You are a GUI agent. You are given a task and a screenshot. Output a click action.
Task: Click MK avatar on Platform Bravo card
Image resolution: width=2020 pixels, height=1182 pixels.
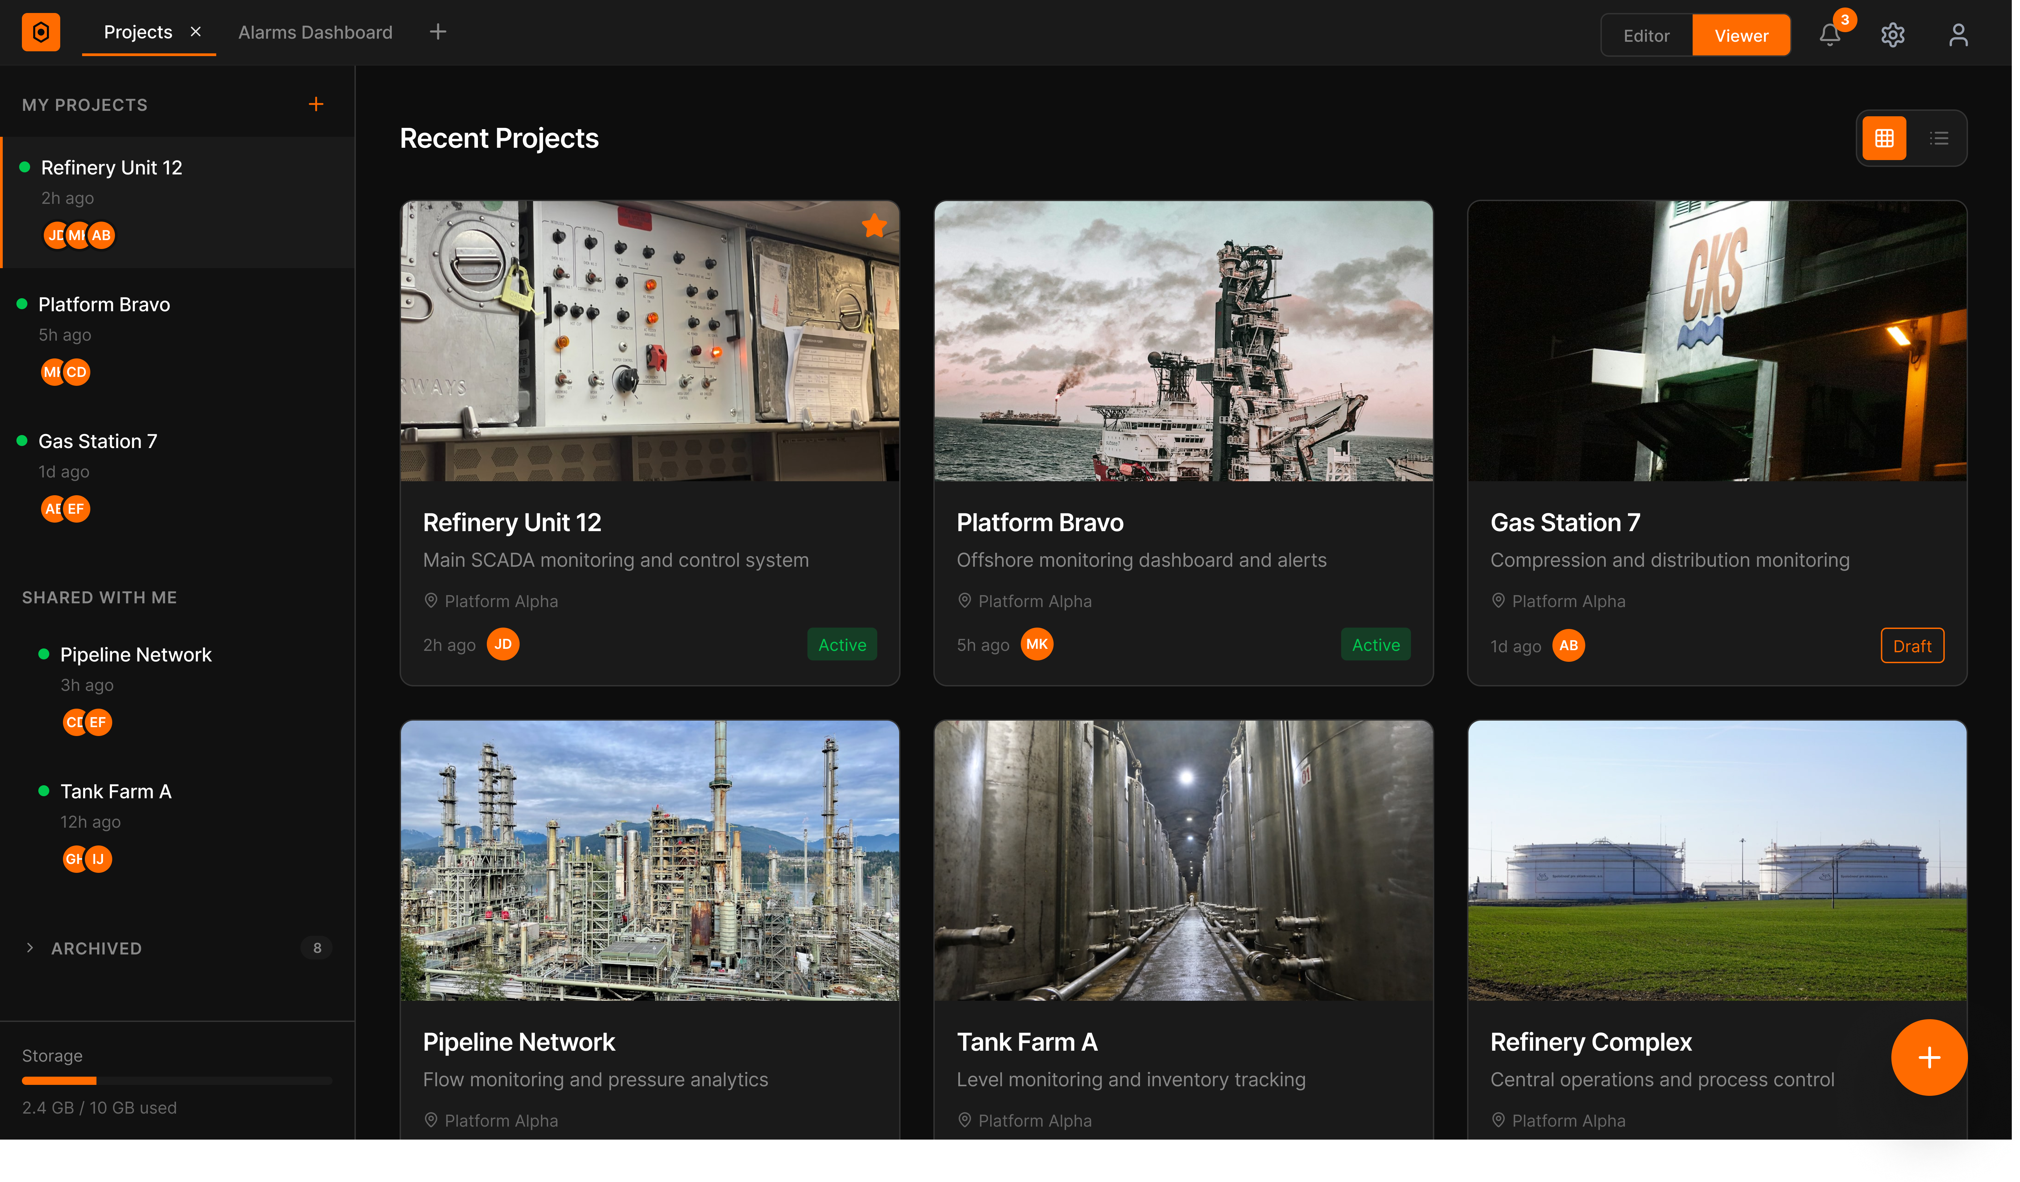[1037, 644]
